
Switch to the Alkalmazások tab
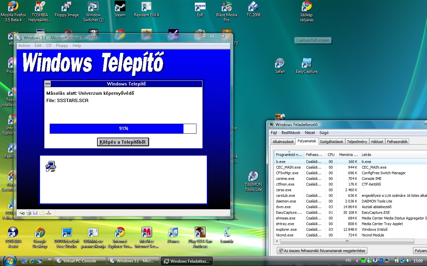(283, 142)
